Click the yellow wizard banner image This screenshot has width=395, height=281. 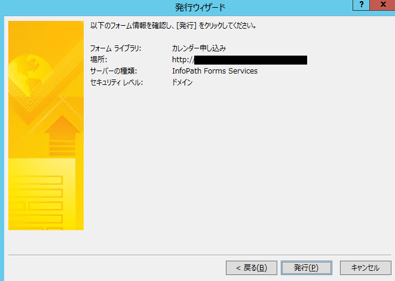(x=46, y=126)
